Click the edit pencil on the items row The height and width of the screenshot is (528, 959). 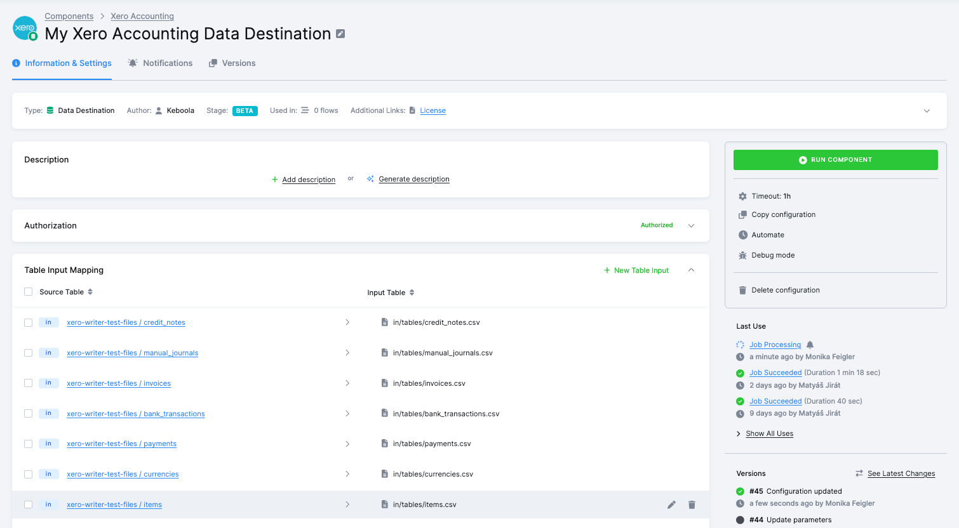[x=671, y=504]
